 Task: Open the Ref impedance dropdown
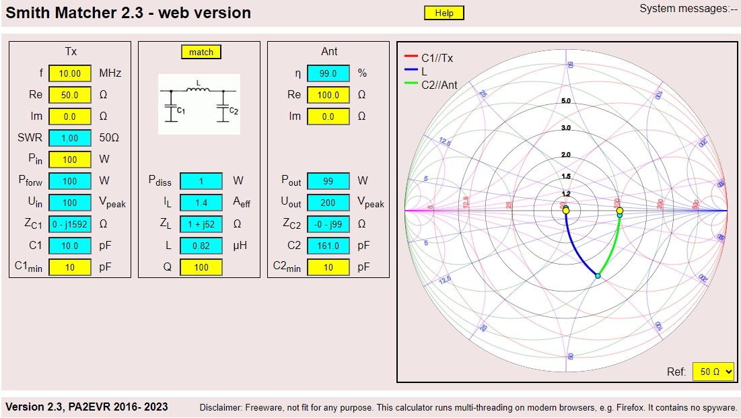pyautogui.click(x=713, y=372)
